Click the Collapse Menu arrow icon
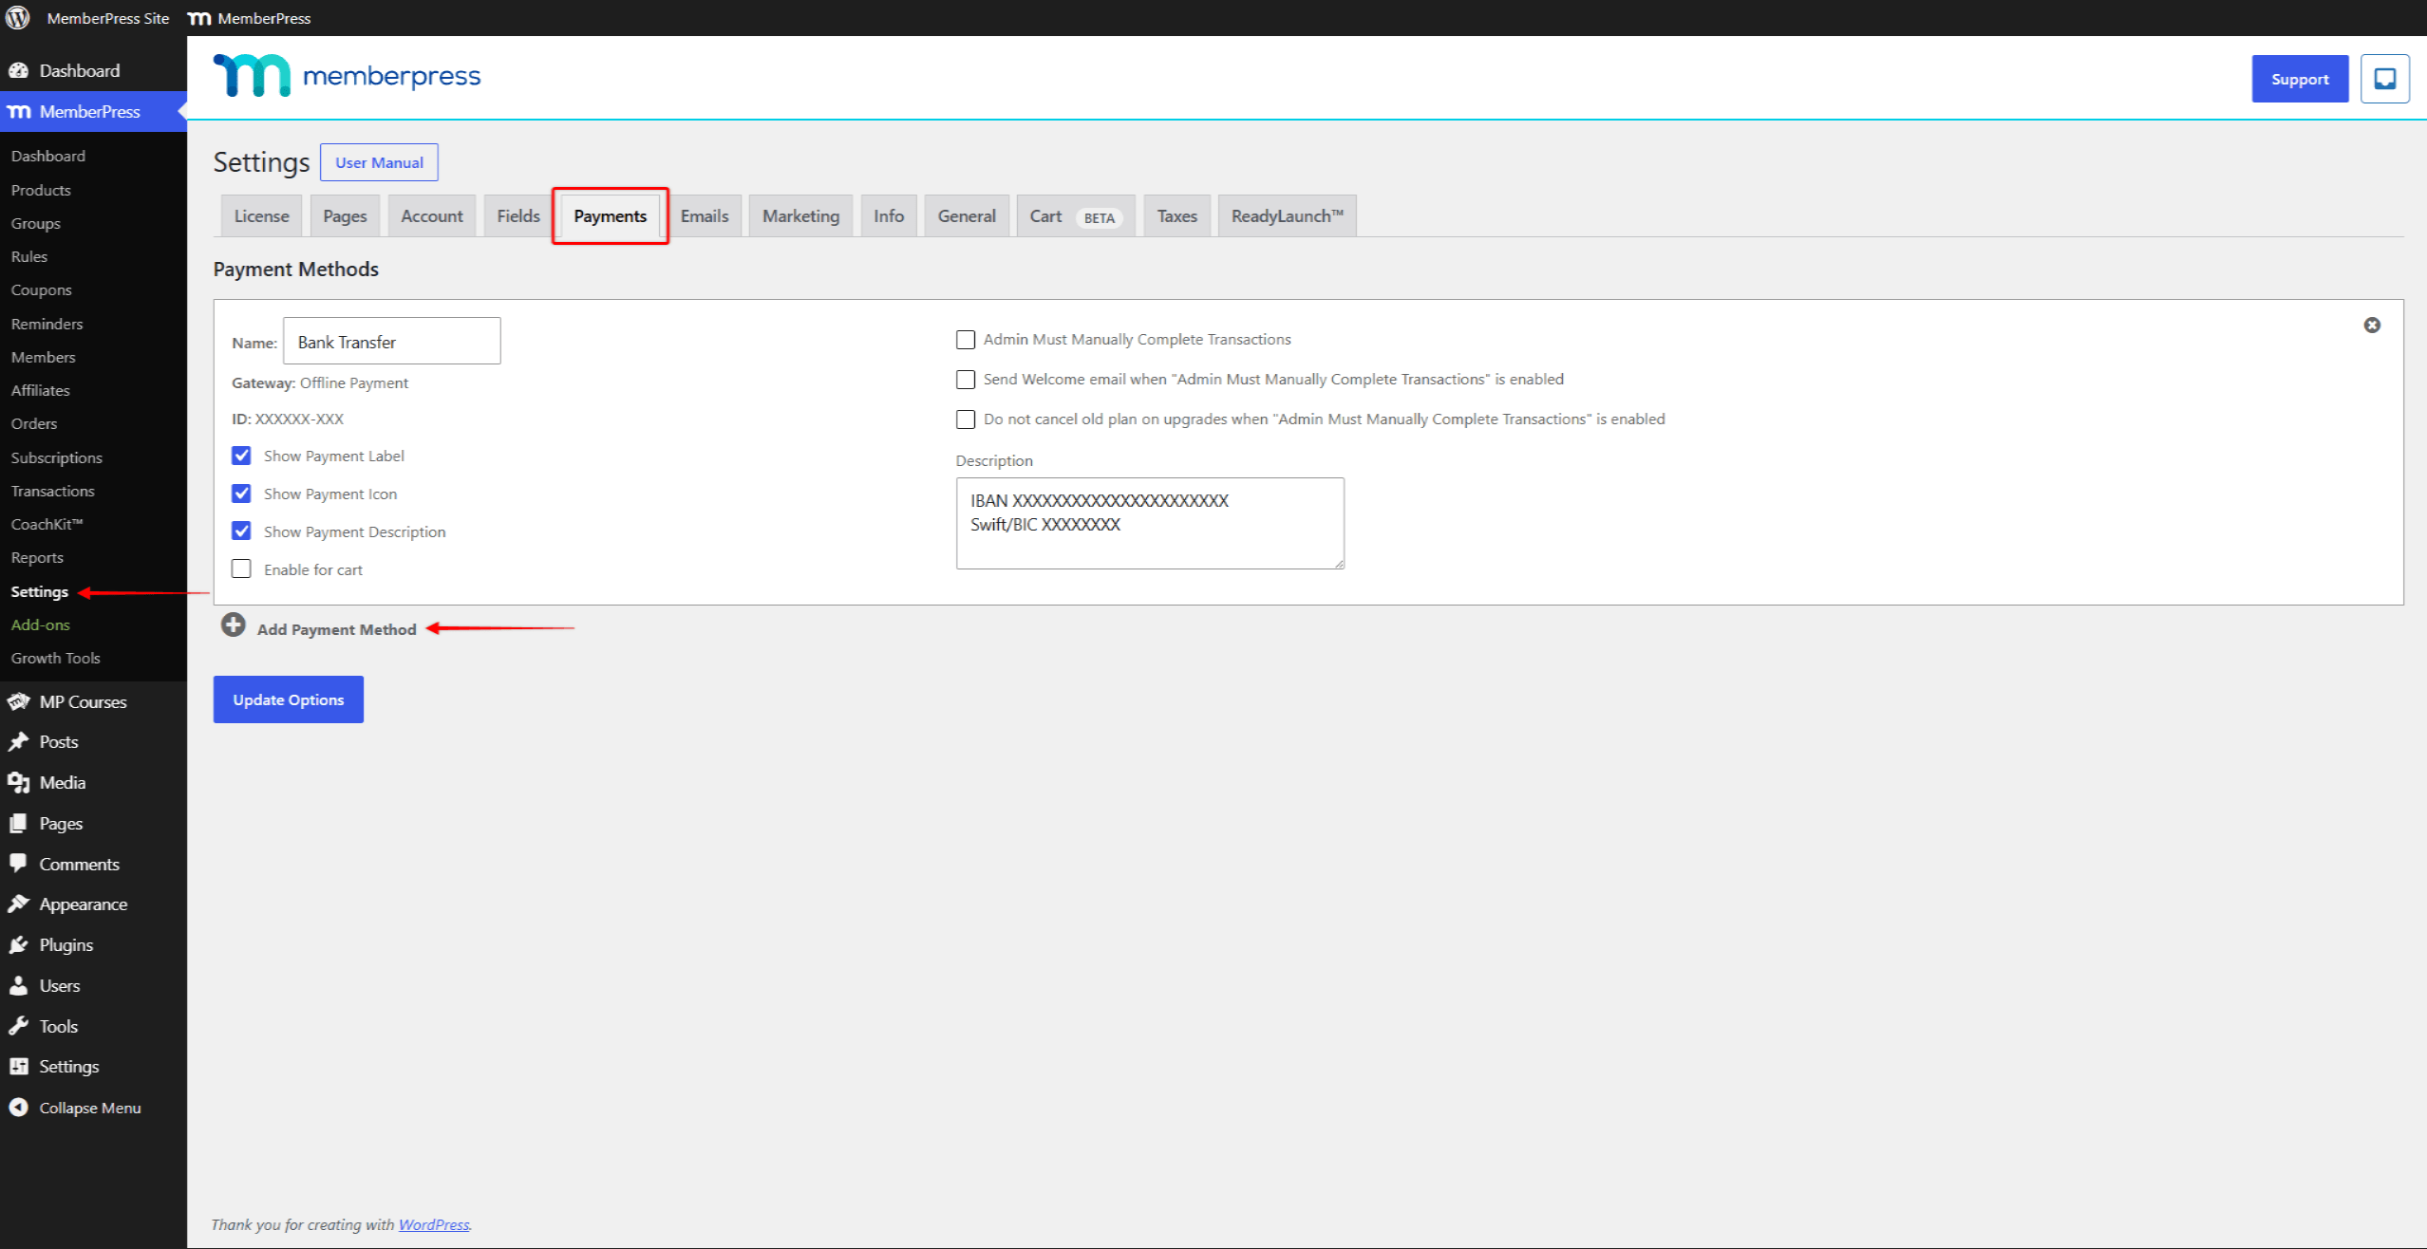Screen dimensions: 2427x1249 click(x=18, y=1108)
